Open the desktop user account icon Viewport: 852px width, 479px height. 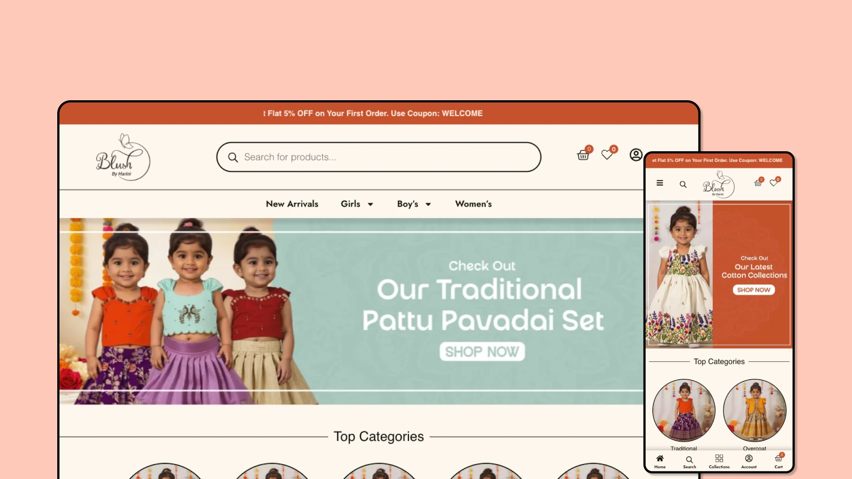[x=636, y=155]
